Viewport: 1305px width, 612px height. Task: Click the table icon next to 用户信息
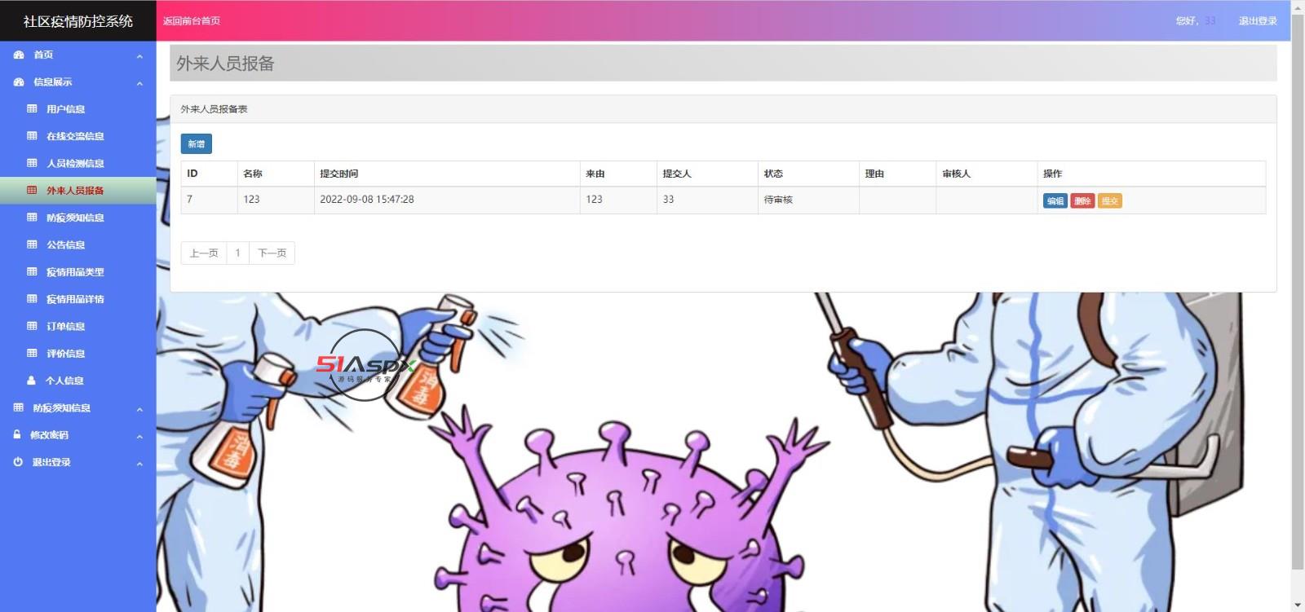click(32, 108)
